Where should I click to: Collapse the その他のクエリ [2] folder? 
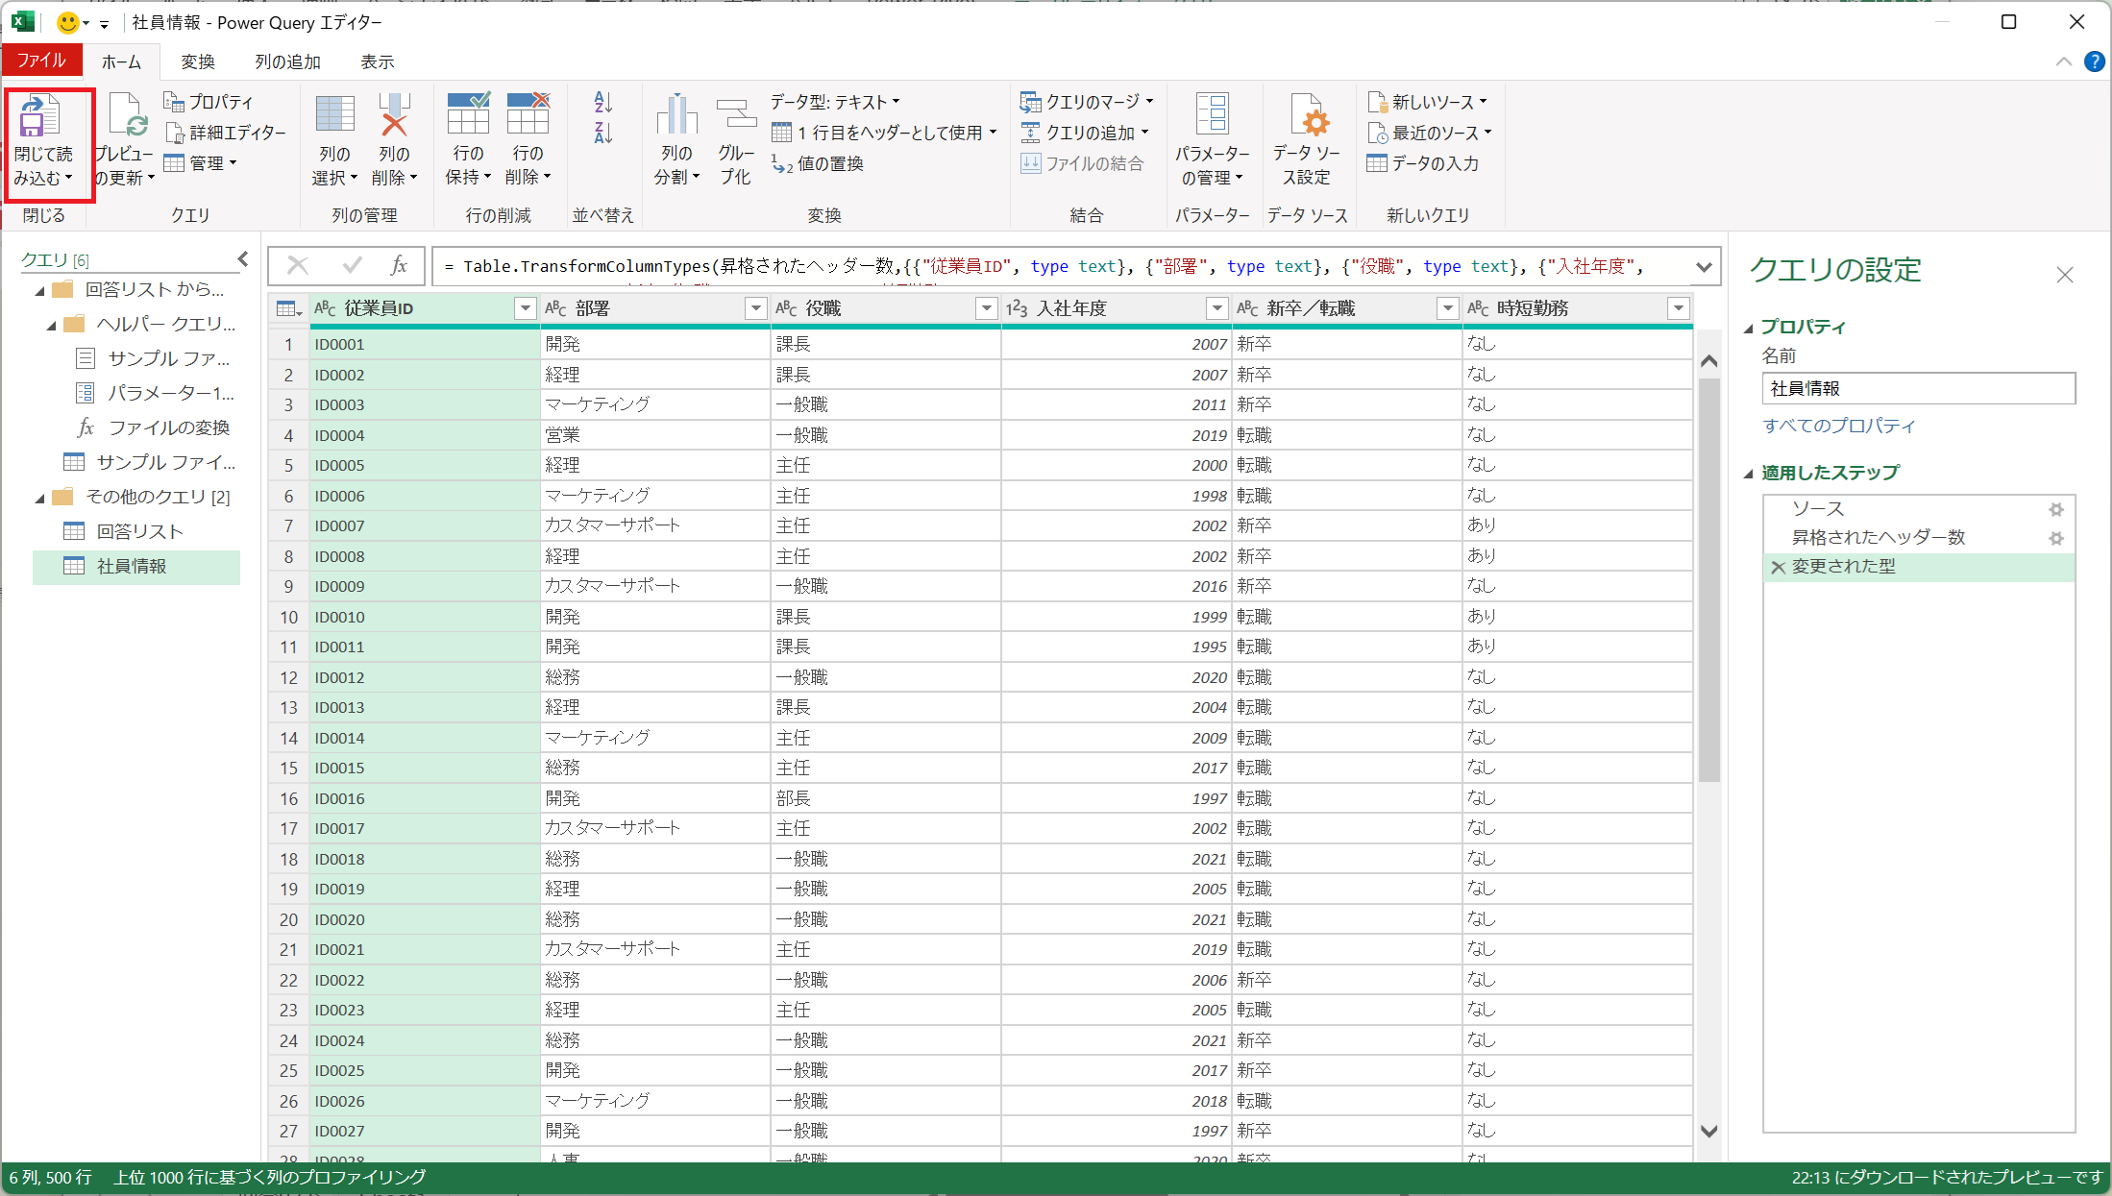click(x=39, y=498)
